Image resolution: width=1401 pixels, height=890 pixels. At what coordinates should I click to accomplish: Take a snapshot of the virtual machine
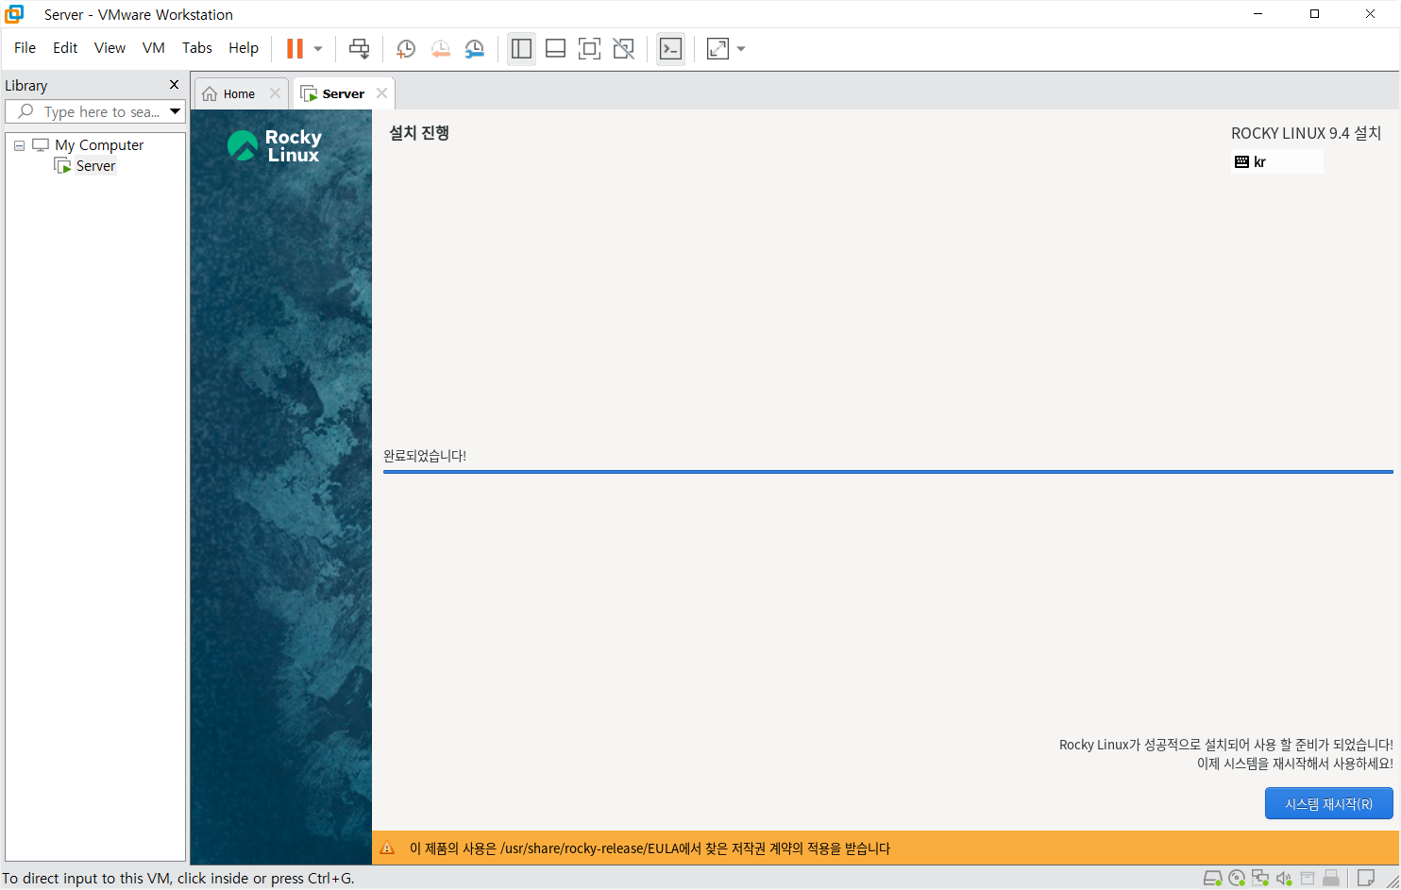[406, 49]
